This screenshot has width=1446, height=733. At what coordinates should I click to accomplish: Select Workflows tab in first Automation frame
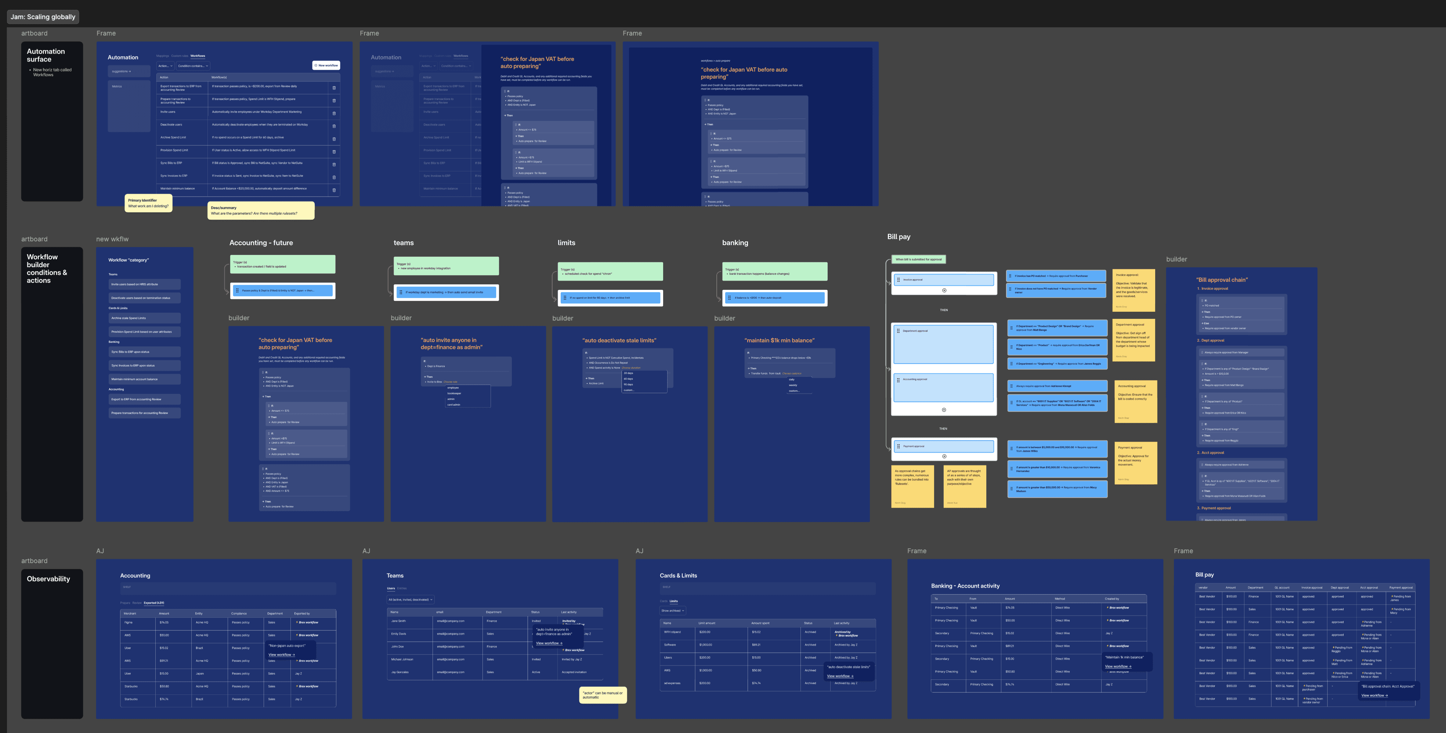198,56
